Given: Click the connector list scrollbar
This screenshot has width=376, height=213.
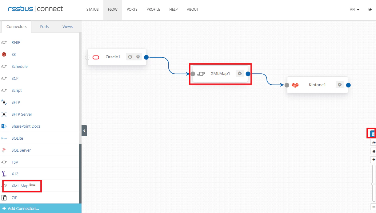Looking at the screenshot, I should [x=80, y=173].
